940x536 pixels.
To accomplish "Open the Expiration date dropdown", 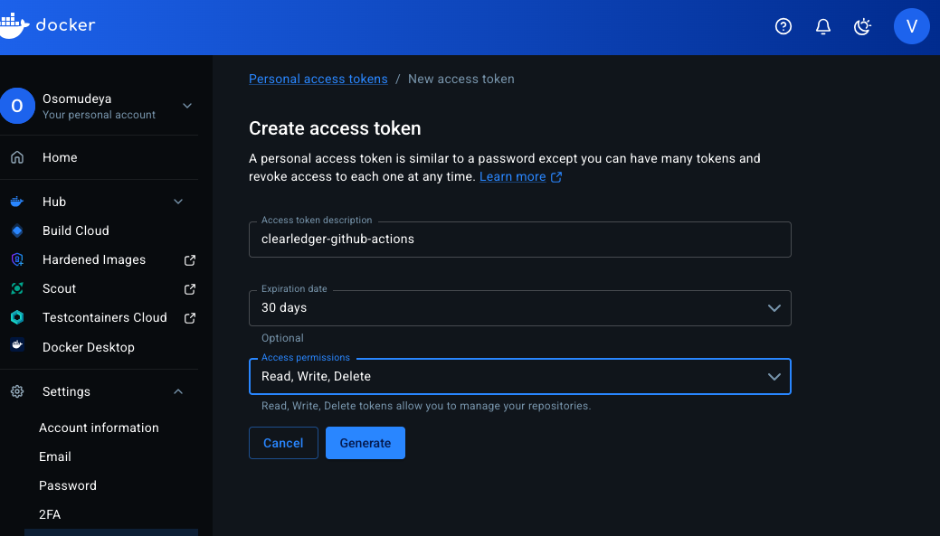I will 519,308.
